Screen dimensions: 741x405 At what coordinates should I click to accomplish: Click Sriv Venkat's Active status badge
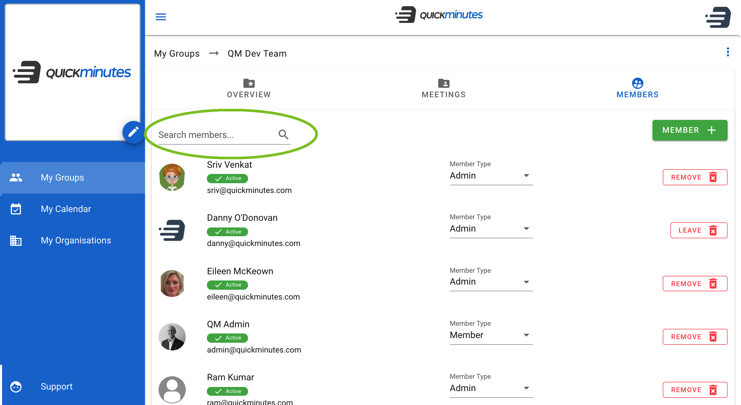point(227,178)
